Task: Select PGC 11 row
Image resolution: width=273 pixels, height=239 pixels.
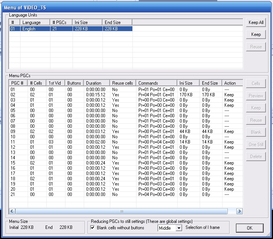Action: tap(126, 142)
